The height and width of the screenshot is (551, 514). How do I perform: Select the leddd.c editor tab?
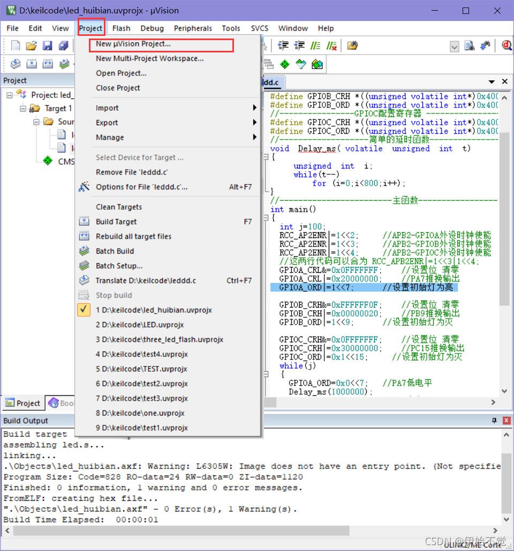pyautogui.click(x=273, y=82)
